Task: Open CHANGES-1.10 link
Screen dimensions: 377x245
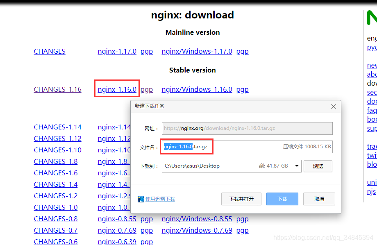Action: point(57,150)
